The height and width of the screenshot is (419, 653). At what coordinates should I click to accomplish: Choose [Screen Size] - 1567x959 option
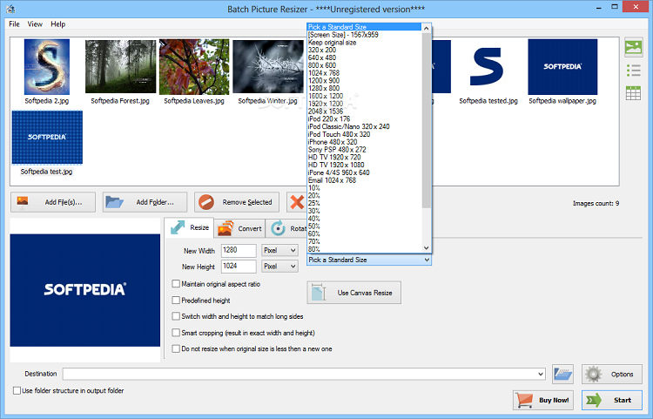point(364,35)
